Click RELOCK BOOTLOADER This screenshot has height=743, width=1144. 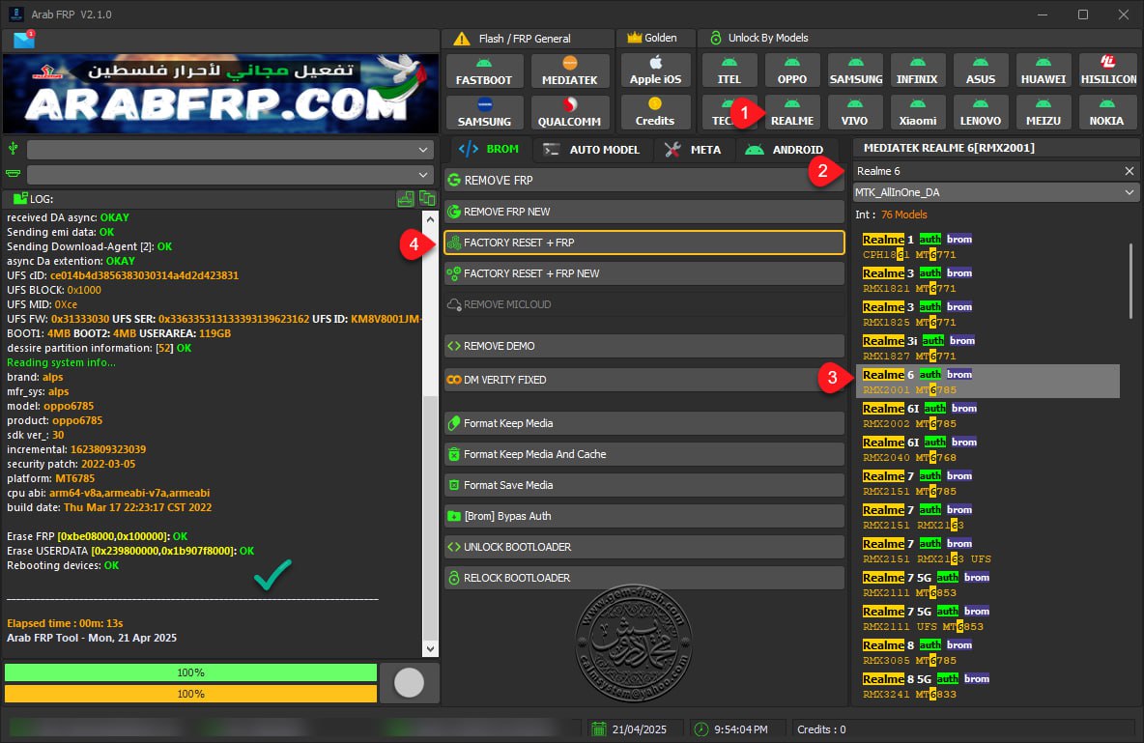644,578
